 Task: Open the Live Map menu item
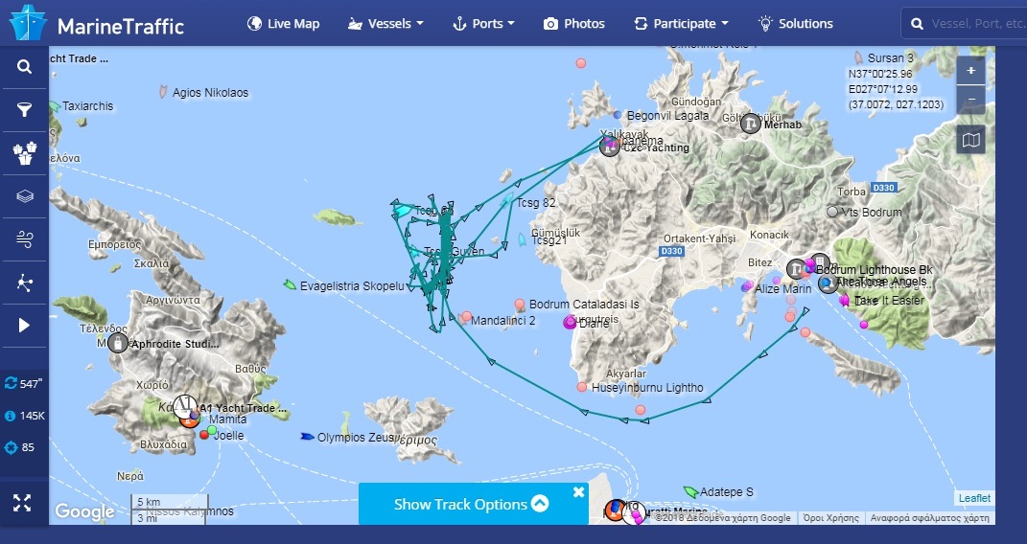[283, 24]
